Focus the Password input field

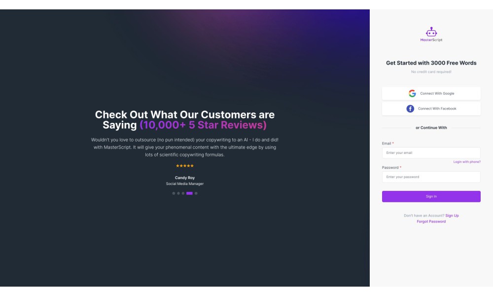(x=431, y=177)
